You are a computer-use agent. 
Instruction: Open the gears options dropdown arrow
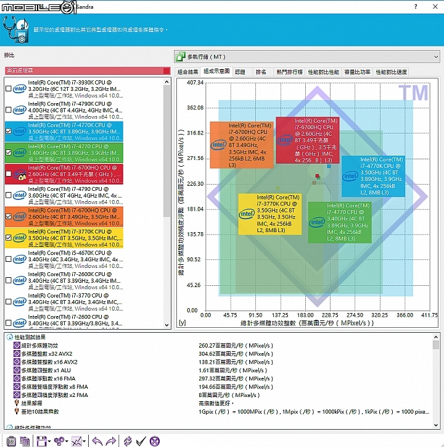[x=67, y=441]
